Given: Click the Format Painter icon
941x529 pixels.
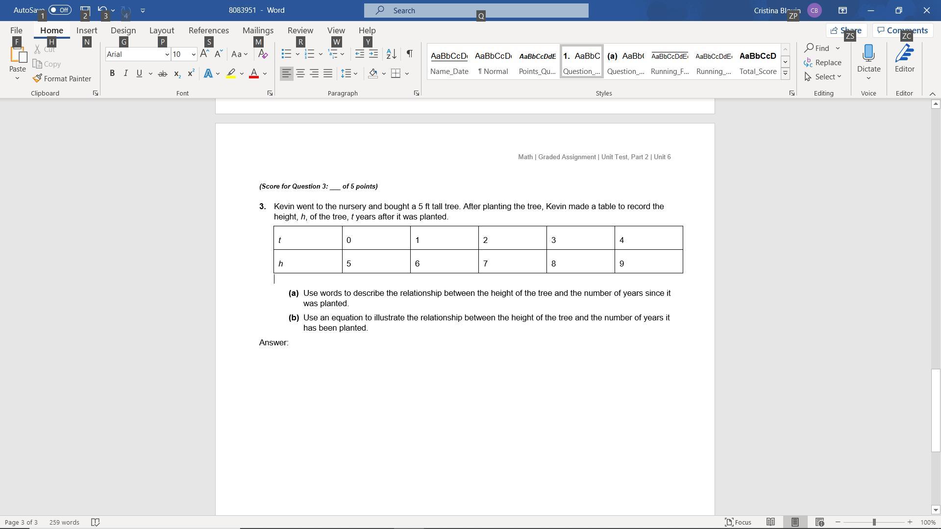Looking at the screenshot, I should point(38,78).
